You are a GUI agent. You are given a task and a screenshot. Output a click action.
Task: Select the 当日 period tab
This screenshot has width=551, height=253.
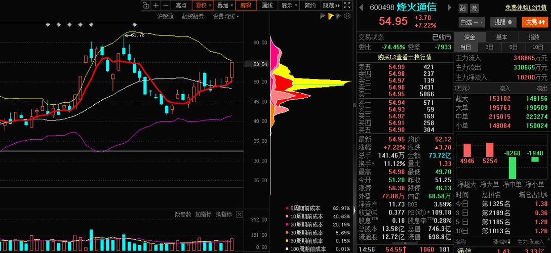point(466,47)
